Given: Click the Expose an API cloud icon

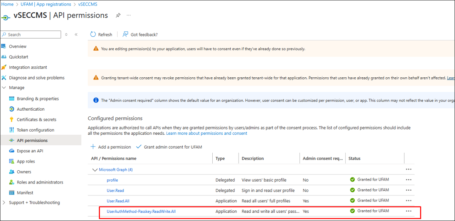Looking at the screenshot, I should coord(12,151).
